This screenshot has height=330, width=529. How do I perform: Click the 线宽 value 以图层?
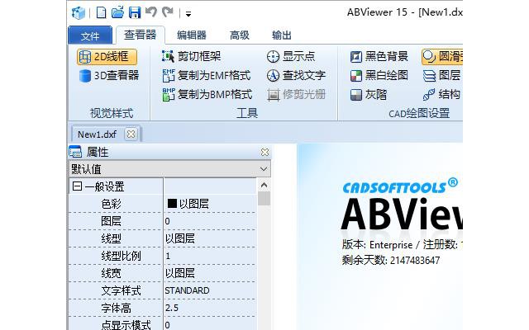(x=180, y=273)
